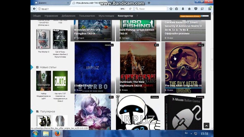Click the scroll-to-top arrow button
Image resolution: width=244 pixels, height=137 pixels.
click(207, 126)
